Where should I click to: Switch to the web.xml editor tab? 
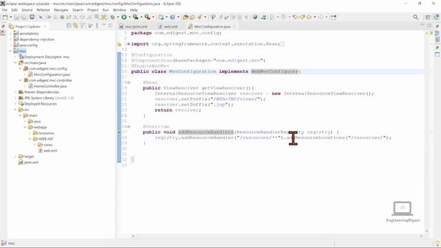click(168, 26)
